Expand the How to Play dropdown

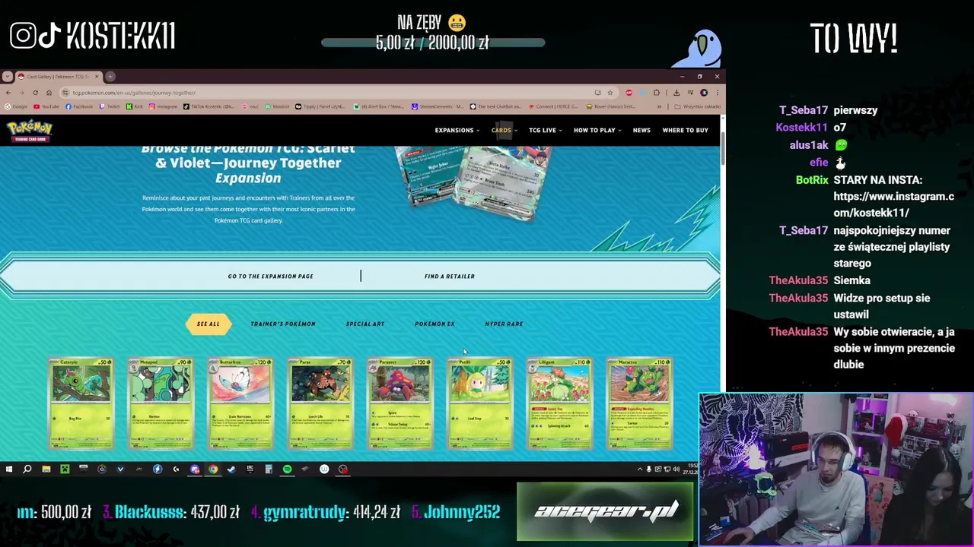[x=597, y=130]
